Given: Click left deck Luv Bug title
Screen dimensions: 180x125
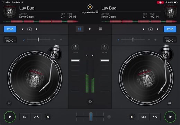Looking at the screenshot, I should [x=27, y=8].
